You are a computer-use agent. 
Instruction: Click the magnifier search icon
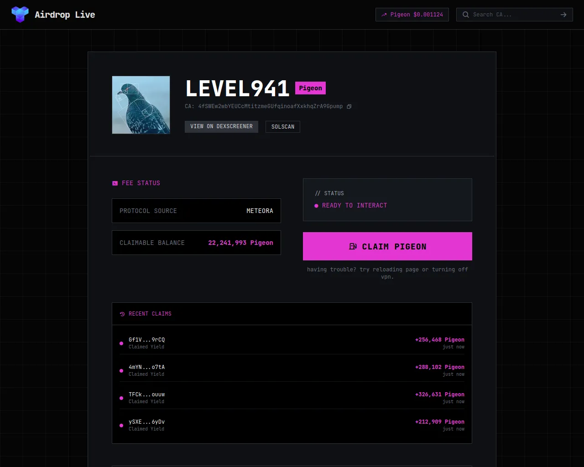(466, 15)
